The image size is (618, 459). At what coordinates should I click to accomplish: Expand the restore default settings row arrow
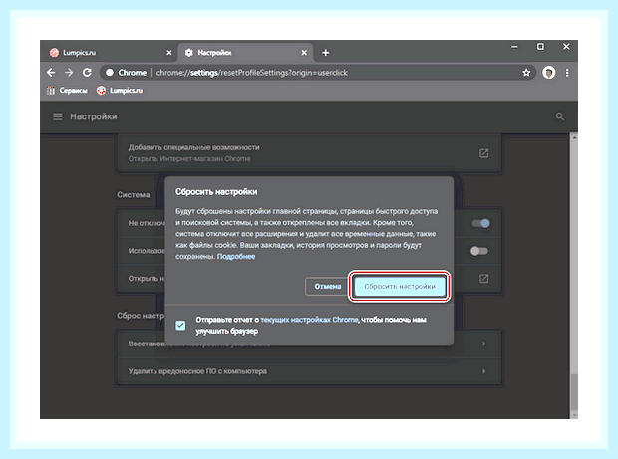click(483, 344)
